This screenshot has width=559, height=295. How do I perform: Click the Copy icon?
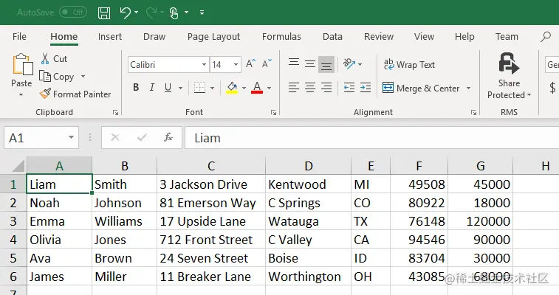pyautogui.click(x=45, y=77)
